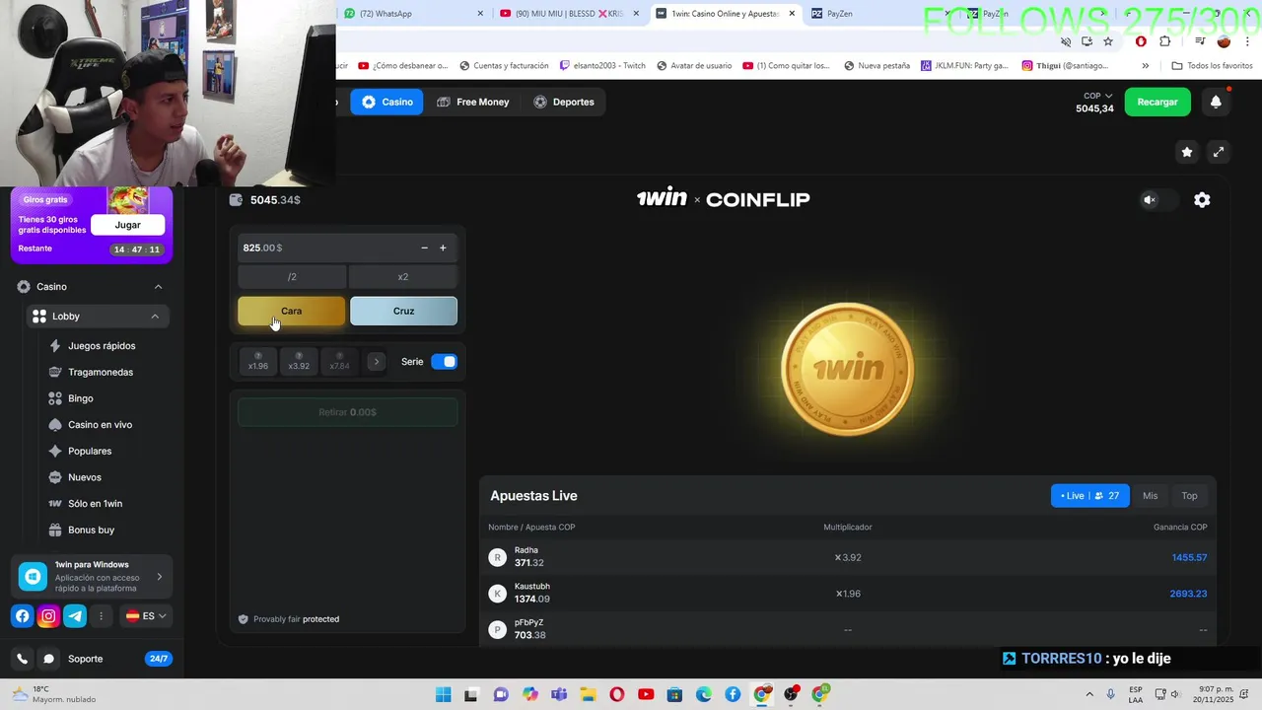Select Live bets tab
This screenshot has width=1262, height=710.
tap(1090, 496)
